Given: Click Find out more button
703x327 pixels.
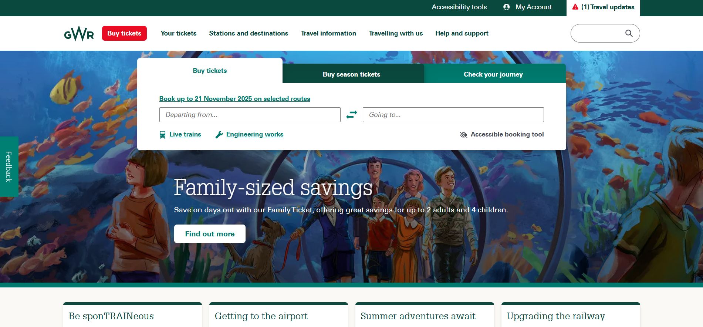Looking at the screenshot, I should coord(210,234).
